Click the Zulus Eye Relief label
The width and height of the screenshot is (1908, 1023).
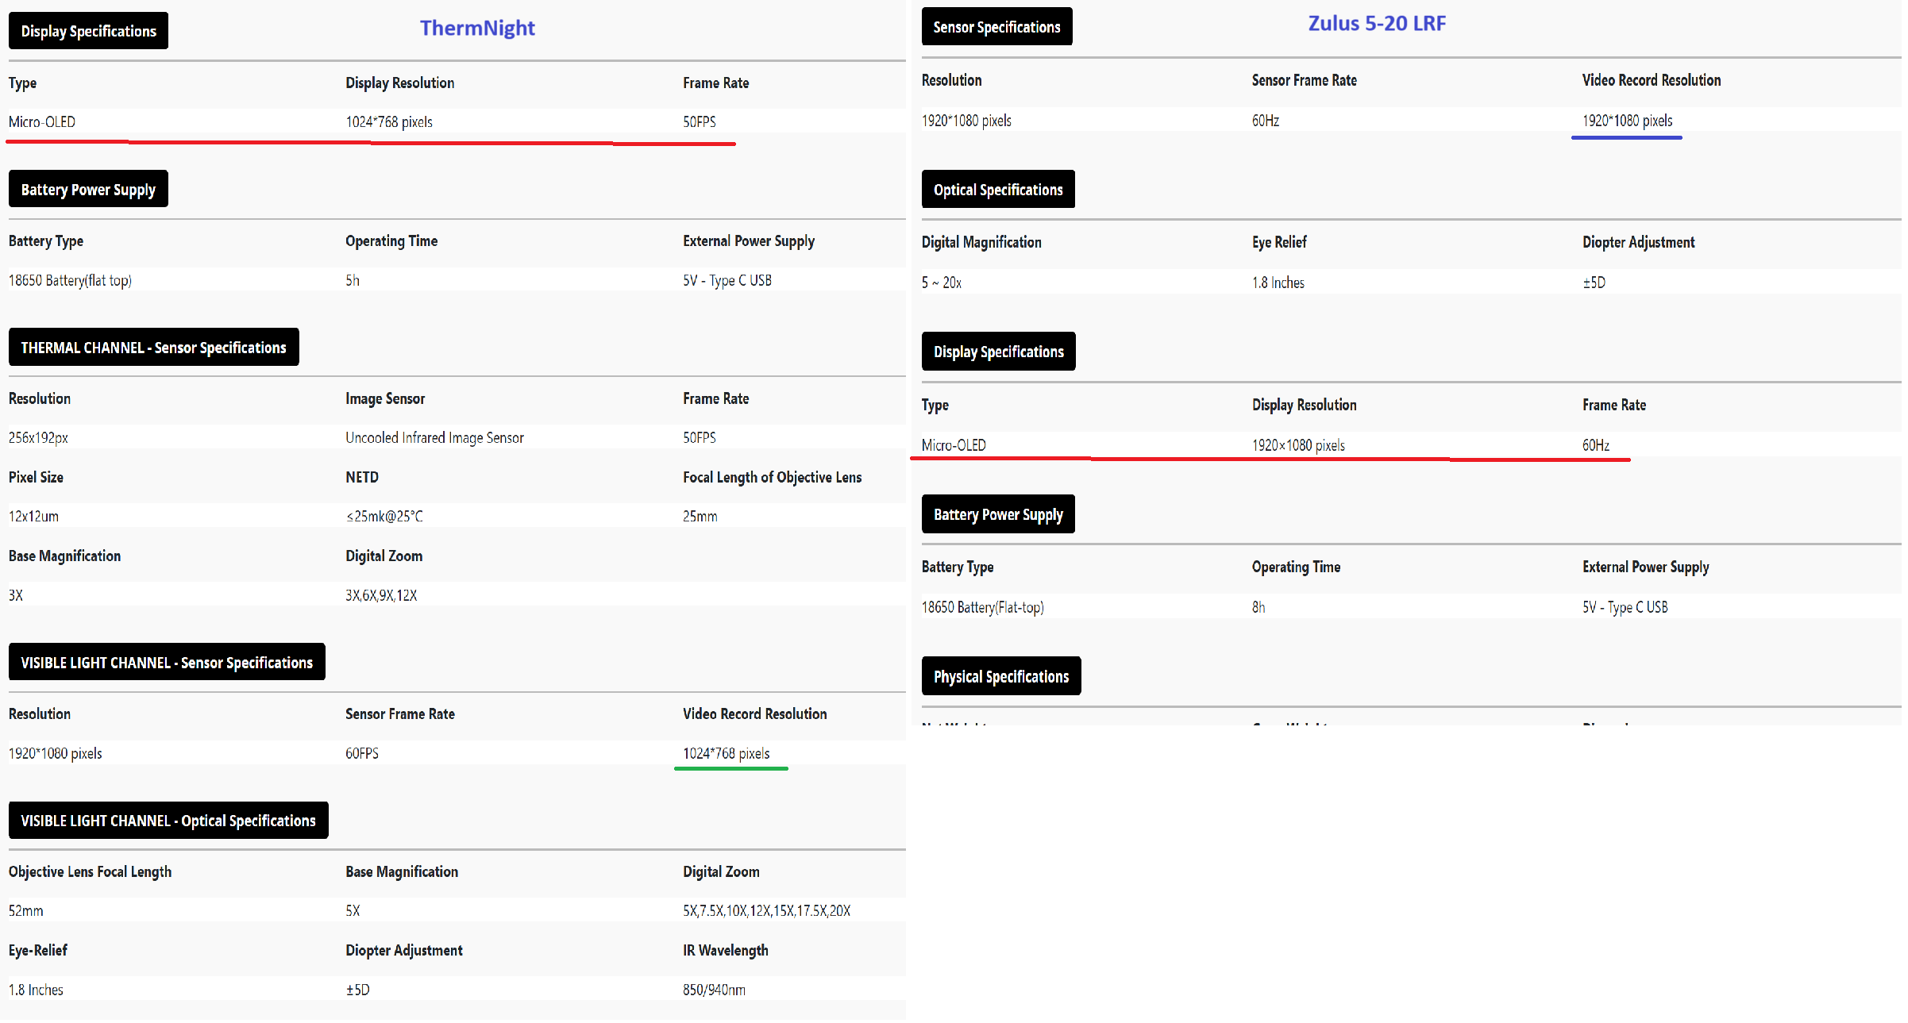pos(1279,242)
